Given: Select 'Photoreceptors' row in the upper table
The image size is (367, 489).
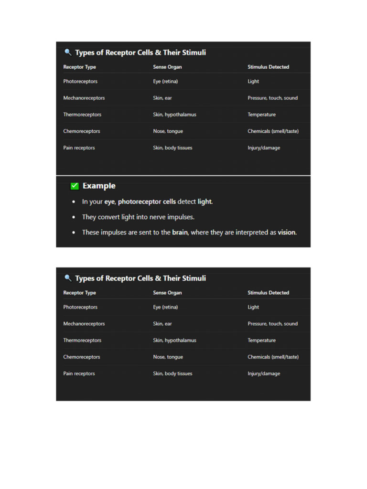Looking at the screenshot, I should coord(80,82).
